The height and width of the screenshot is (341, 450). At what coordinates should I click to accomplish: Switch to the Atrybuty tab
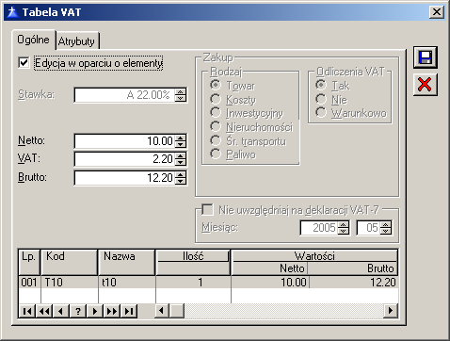[x=76, y=41]
